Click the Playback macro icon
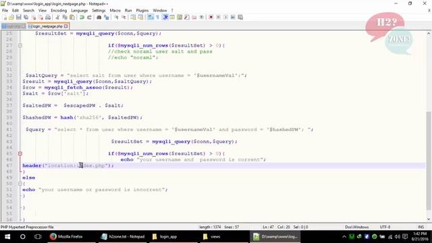The width and height of the screenshot is (432, 243). (x=225, y=18)
